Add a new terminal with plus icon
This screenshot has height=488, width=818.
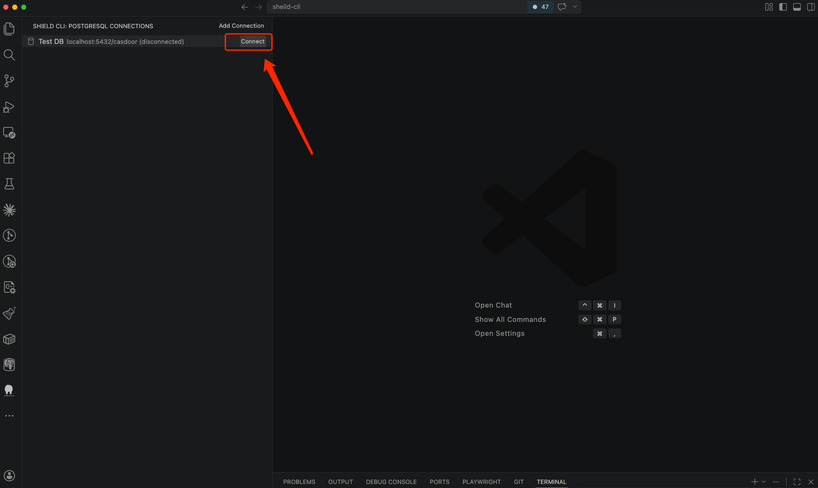tap(755, 482)
